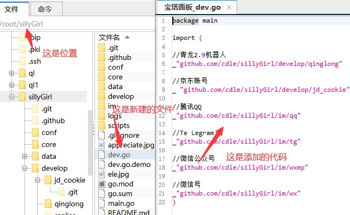Click the sillyGirl/im/qq import string
The height and width of the screenshot is (215, 350).
[x=238, y=116]
